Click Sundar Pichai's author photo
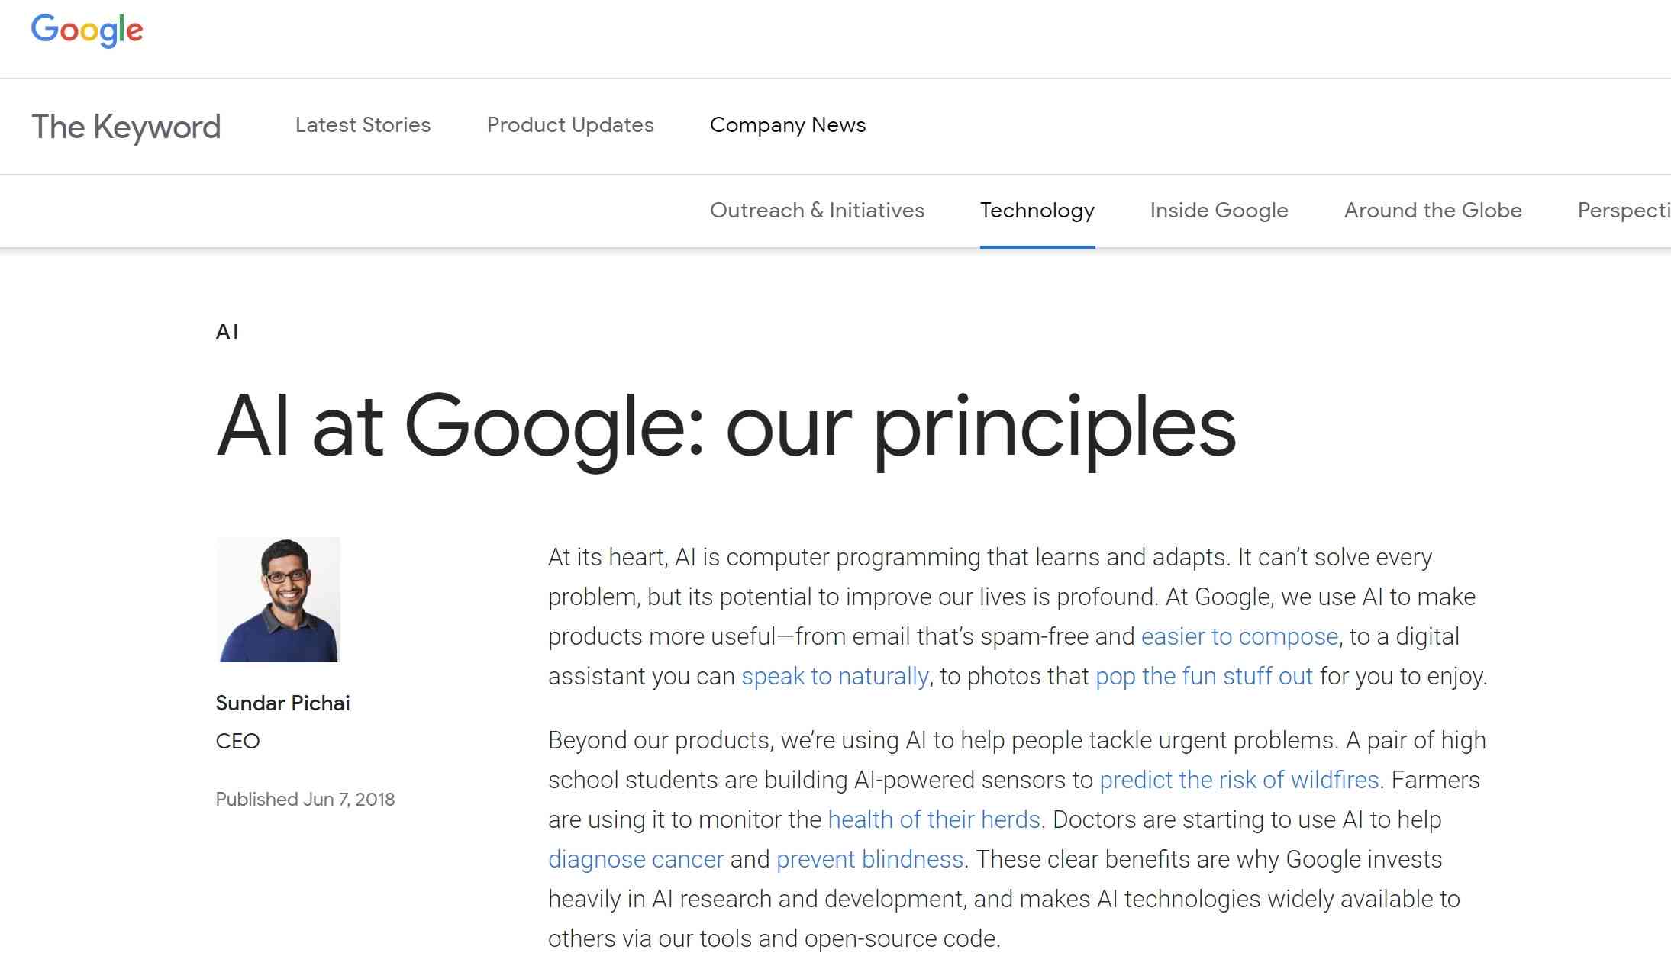Screen dimensions: 1671x969 pos(279,600)
